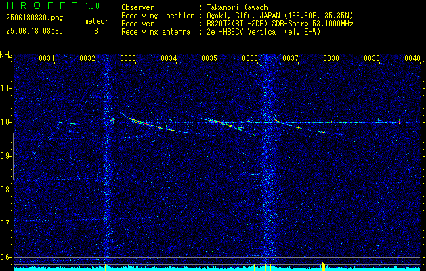The image size is (426, 271).
Task: Click the 0.9 frequency axis label
Action: click(x=5, y=156)
